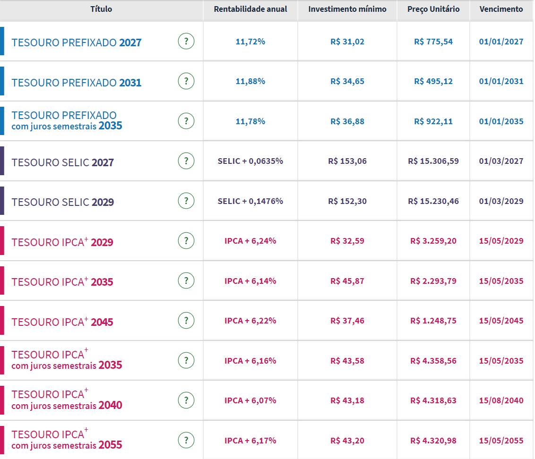Open help for IPCA+ juros semestrais 2055
Image resolution: width=535 pixels, height=459 pixels.
[186, 441]
